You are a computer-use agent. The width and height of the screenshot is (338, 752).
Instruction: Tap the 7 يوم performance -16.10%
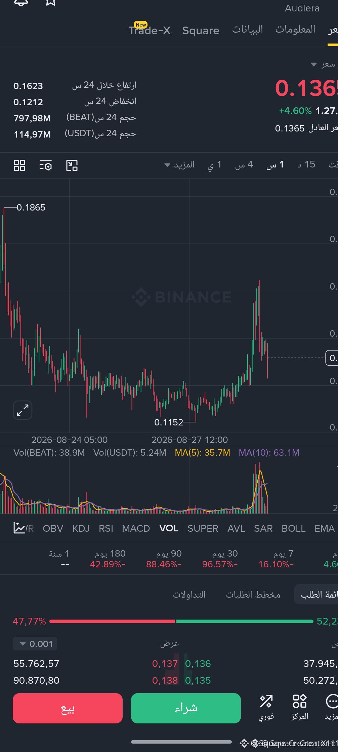[x=276, y=559]
